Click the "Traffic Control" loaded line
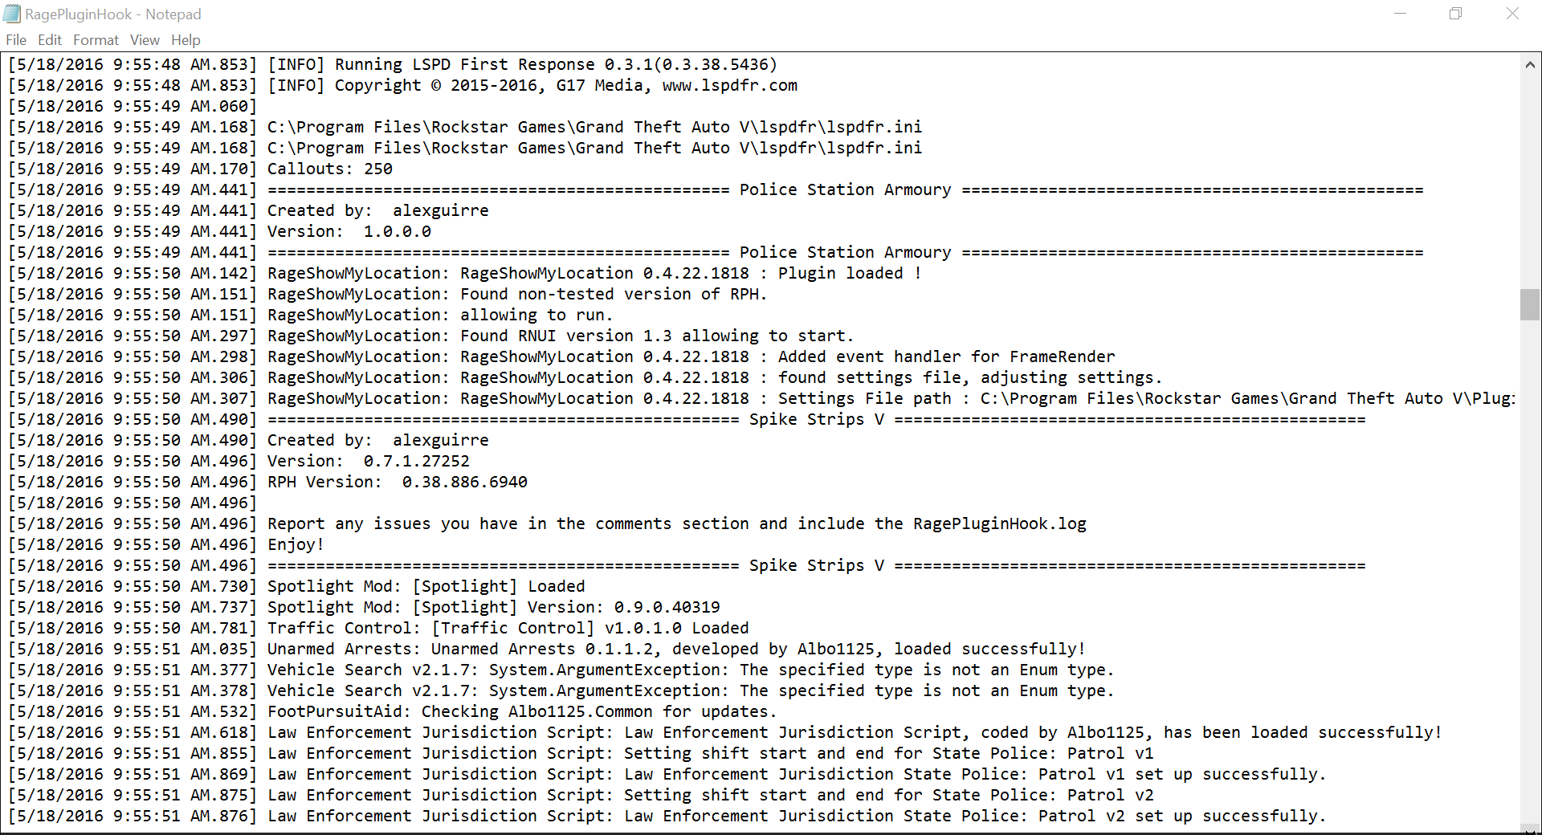The height and width of the screenshot is (835, 1542). point(508,629)
